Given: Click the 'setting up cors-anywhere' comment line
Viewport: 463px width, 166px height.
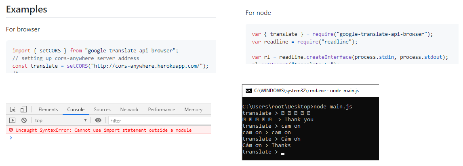Looking at the screenshot, I should [76, 58].
